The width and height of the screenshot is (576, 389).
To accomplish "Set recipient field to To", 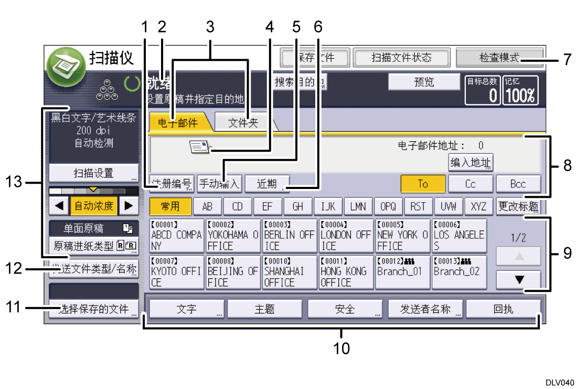I will click(423, 184).
